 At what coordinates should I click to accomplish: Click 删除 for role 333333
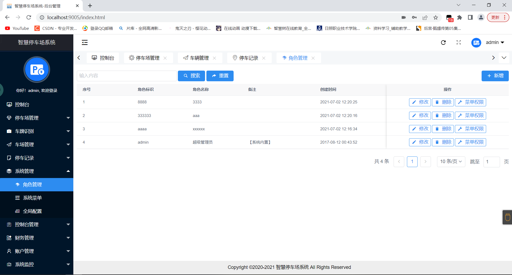[443, 116]
